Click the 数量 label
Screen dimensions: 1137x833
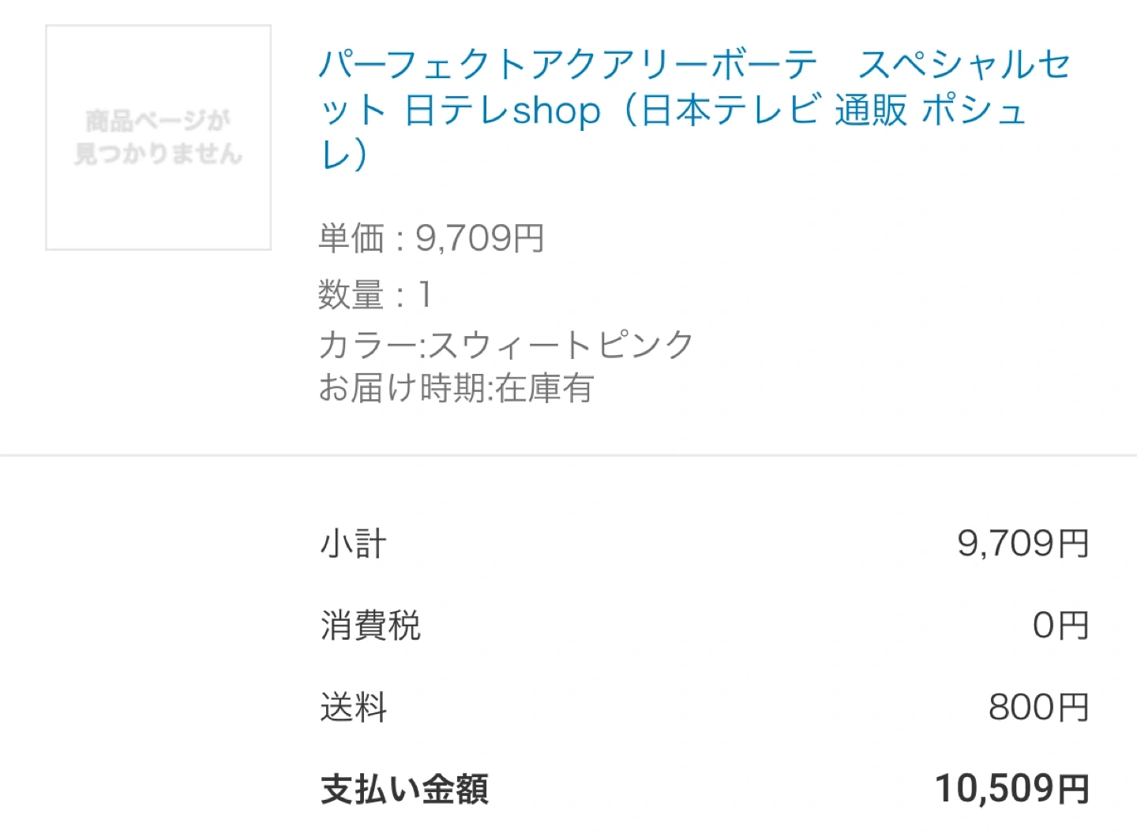click(x=351, y=295)
